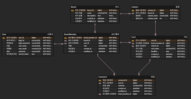
Task: Click login_password column in User table
Action: click(24, 43)
